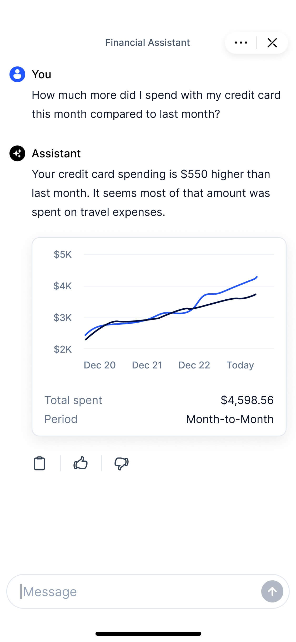Select the Today axis label
Screen dimensions: 296x642
click(x=240, y=365)
